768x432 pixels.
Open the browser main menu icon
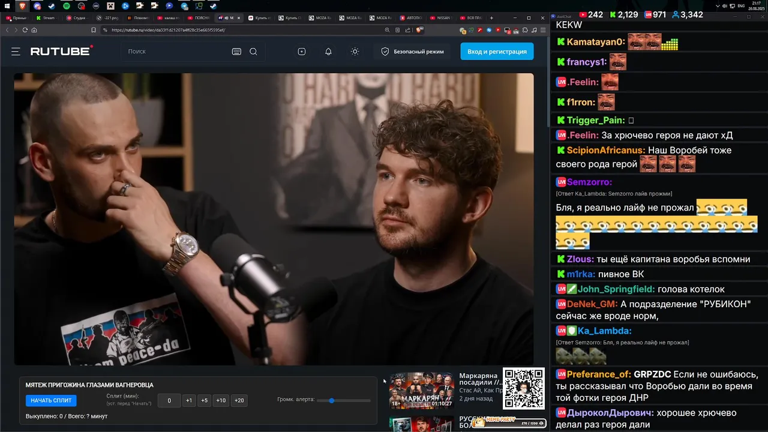click(x=542, y=30)
